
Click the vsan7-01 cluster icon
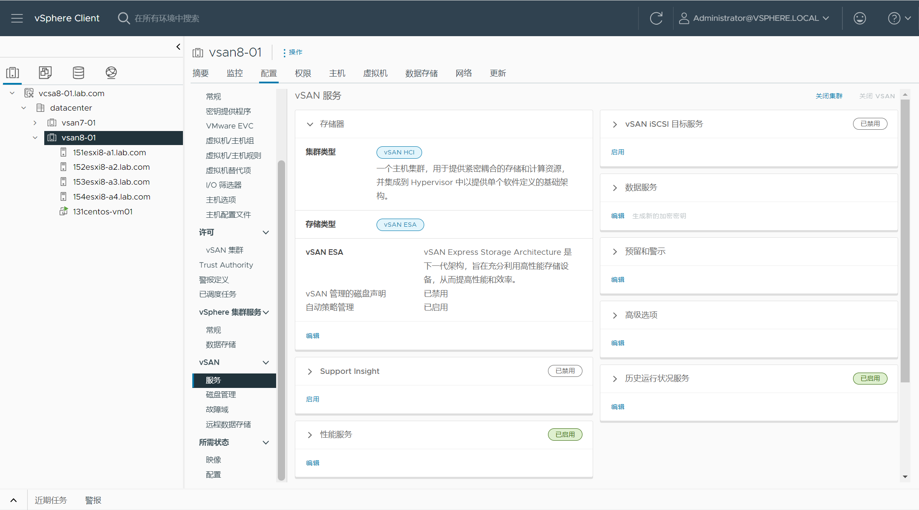52,123
